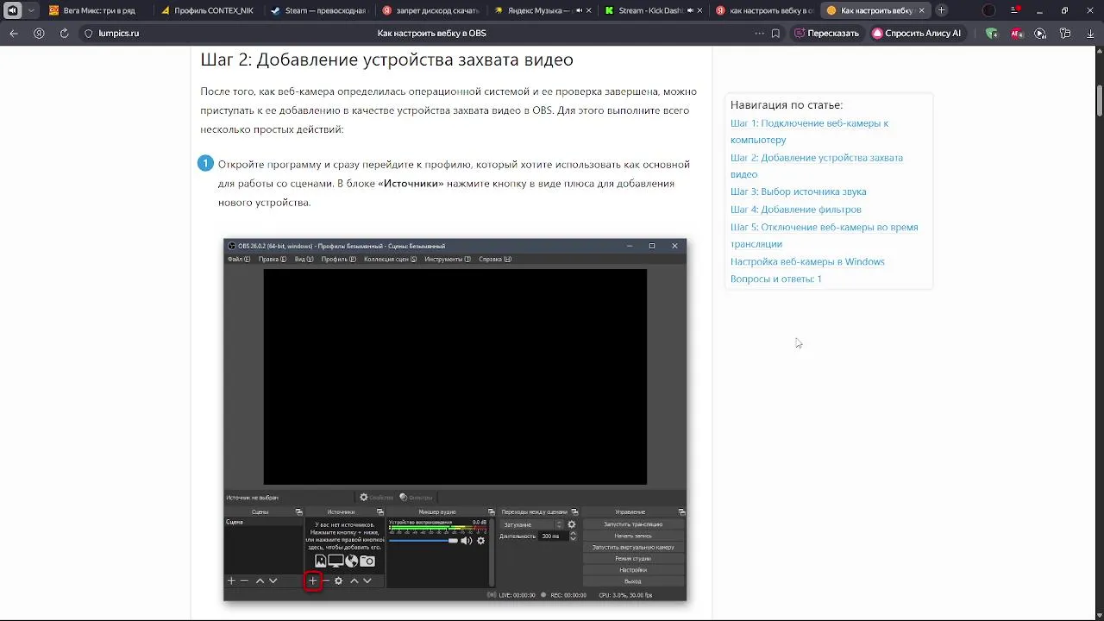
Task: Open the browser menu with red notification dot
Action: tap(1014, 10)
